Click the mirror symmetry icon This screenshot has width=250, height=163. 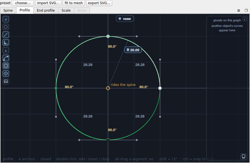pos(6,73)
